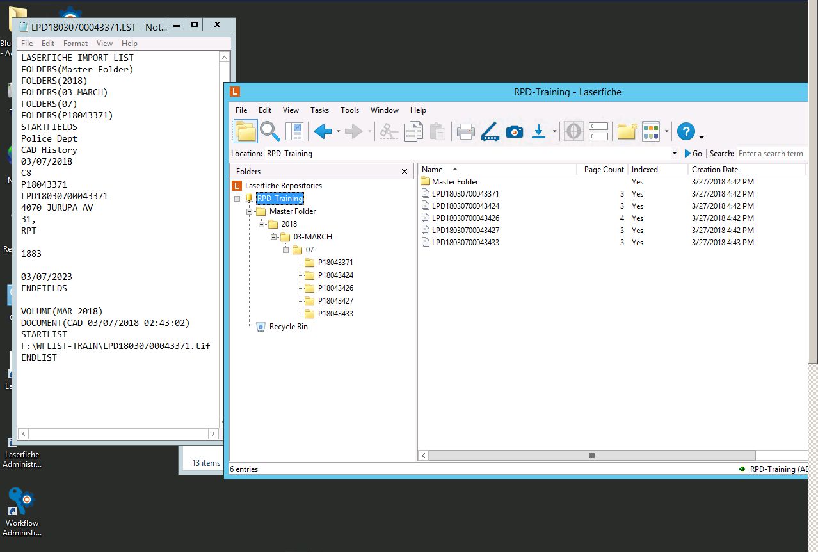Sort by Name column header

497,170
